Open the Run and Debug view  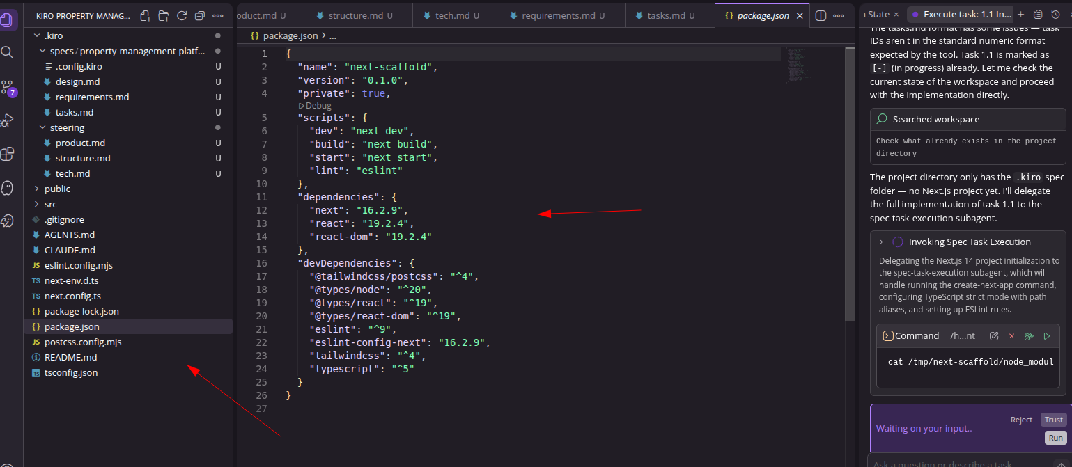click(x=8, y=120)
